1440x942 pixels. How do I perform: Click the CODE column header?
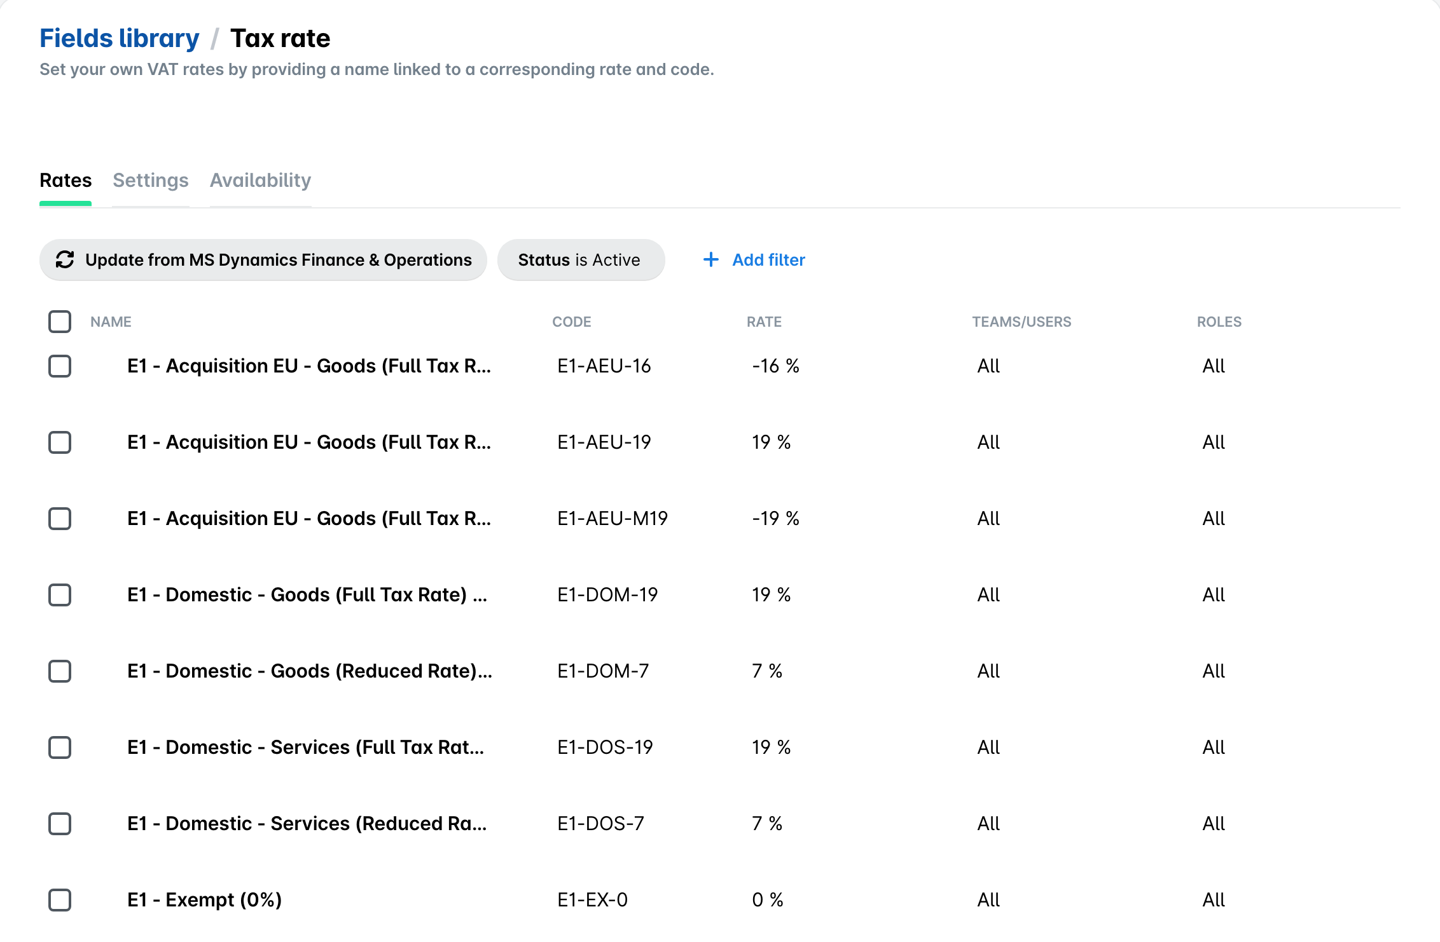(x=572, y=322)
